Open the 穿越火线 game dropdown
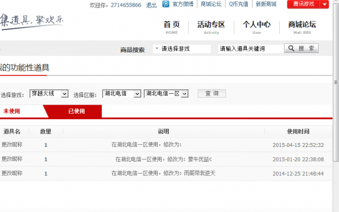 click(x=49, y=94)
